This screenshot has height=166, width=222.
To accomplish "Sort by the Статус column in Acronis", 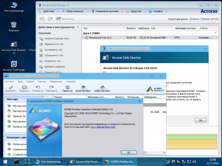I will tap(206, 28).
